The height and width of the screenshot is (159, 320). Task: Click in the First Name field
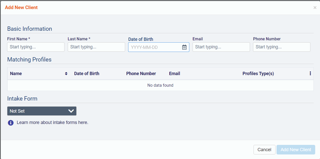36,47
